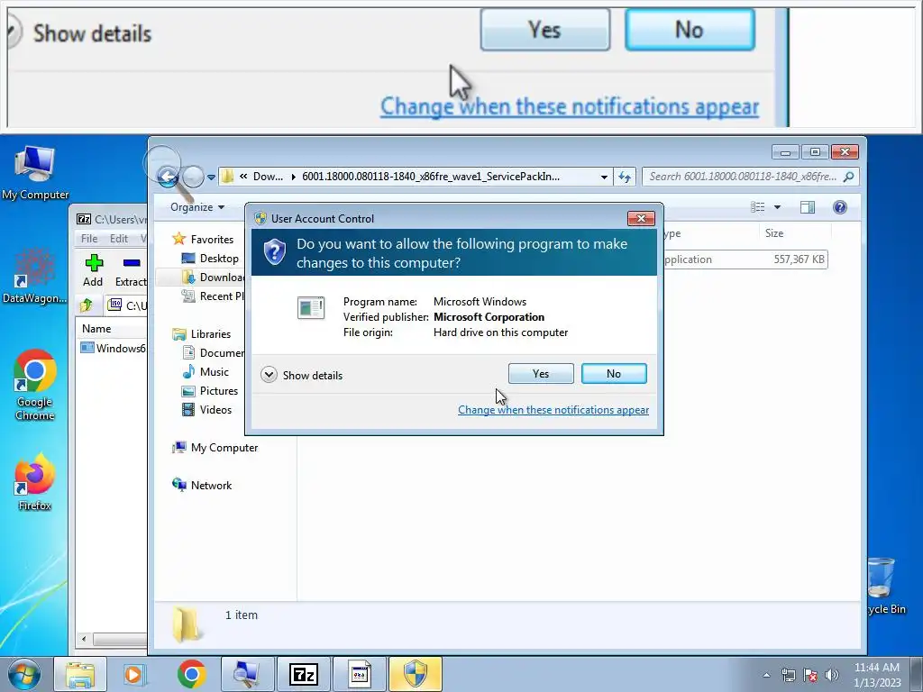The height and width of the screenshot is (692, 923).
Task: Click the Explorer forward navigation button
Action: (193, 176)
